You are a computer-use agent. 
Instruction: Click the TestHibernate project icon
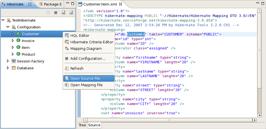click(x=9, y=20)
